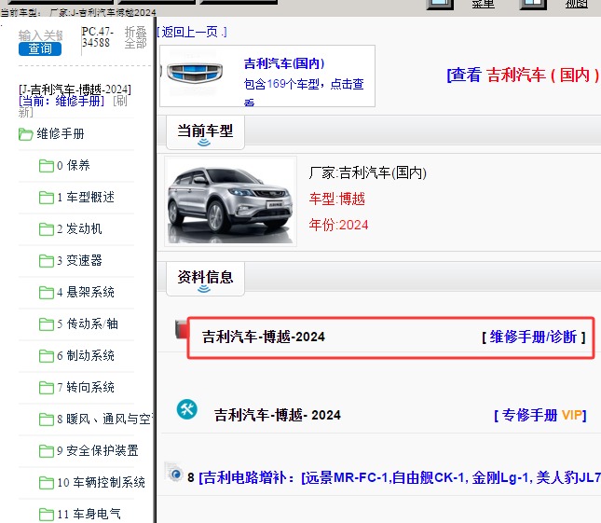Open the 维修手册 root folder icon
601x523 pixels.
coord(26,134)
